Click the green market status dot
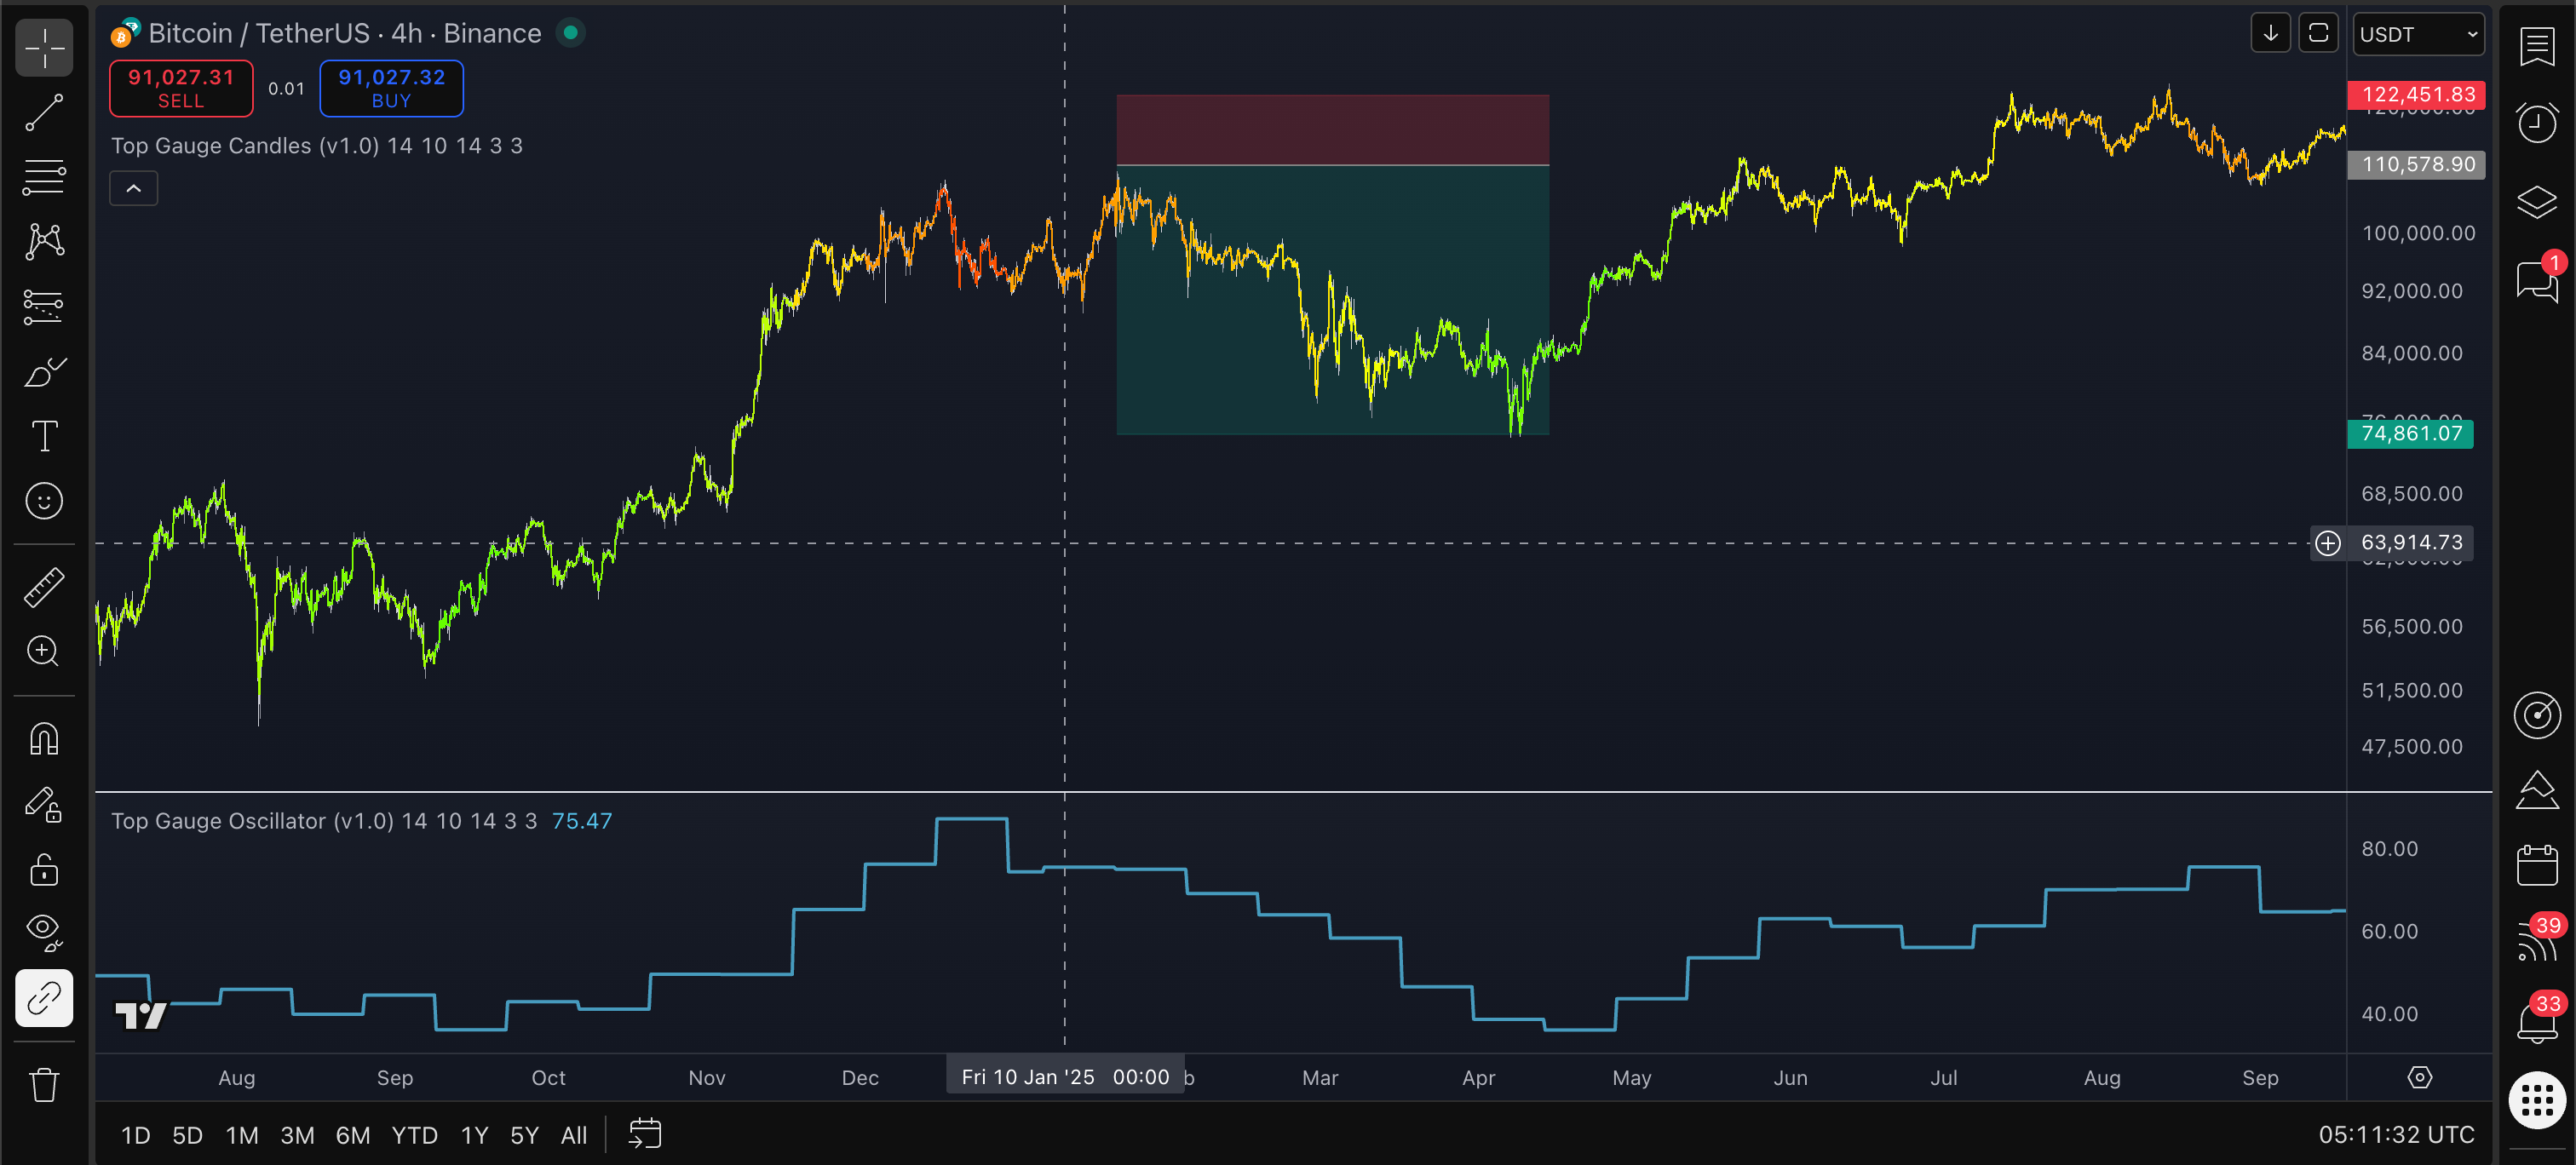Viewport: 2576px width, 1165px height. click(570, 33)
